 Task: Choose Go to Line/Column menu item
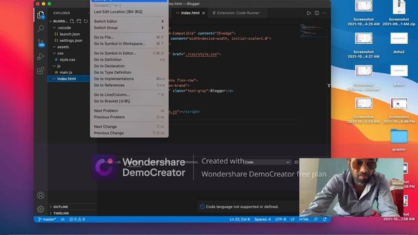(x=129, y=95)
